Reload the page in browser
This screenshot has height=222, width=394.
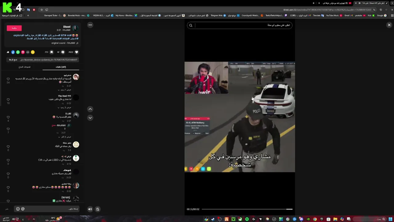tap(381, 10)
